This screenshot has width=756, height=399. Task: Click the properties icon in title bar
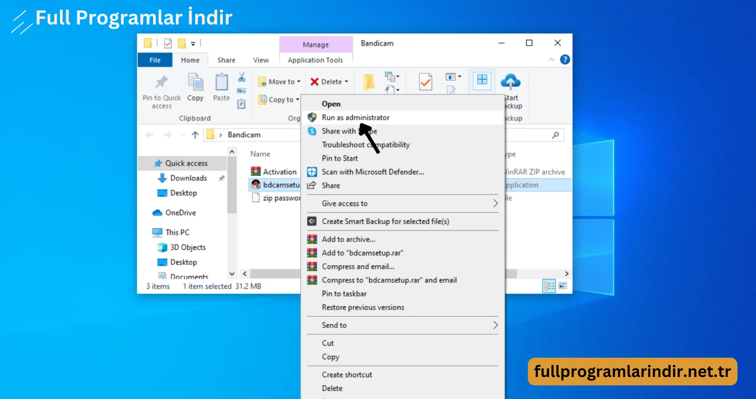(168, 43)
